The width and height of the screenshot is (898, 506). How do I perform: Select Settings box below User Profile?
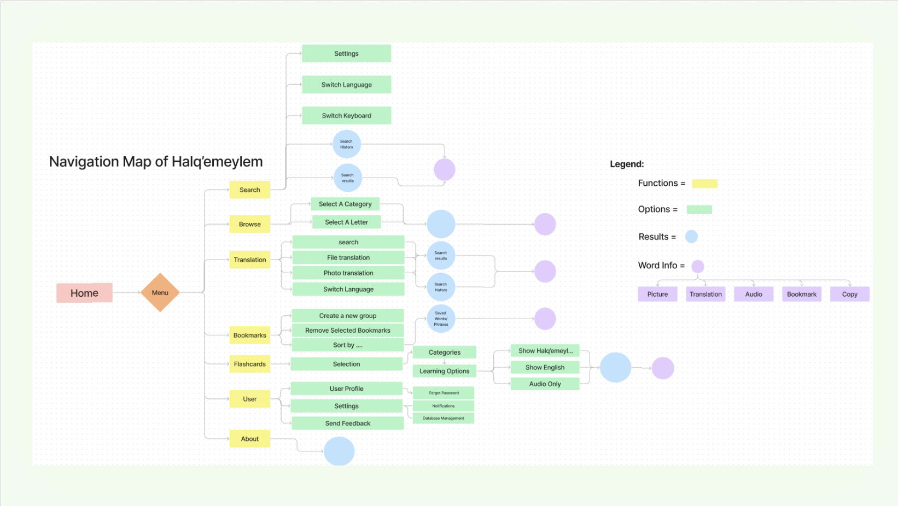point(347,406)
